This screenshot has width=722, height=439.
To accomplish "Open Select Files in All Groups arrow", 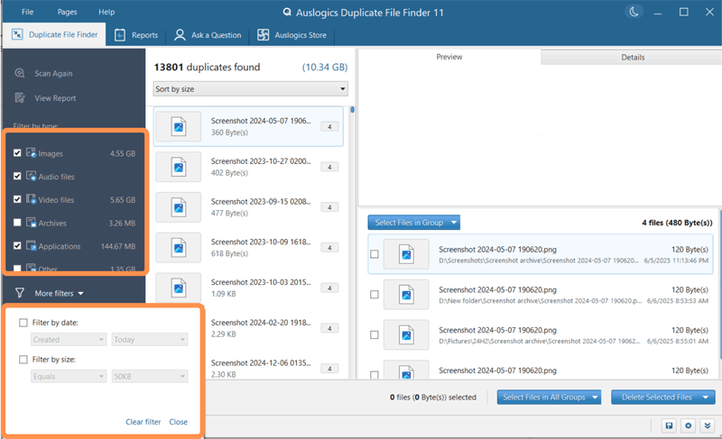I will point(595,398).
